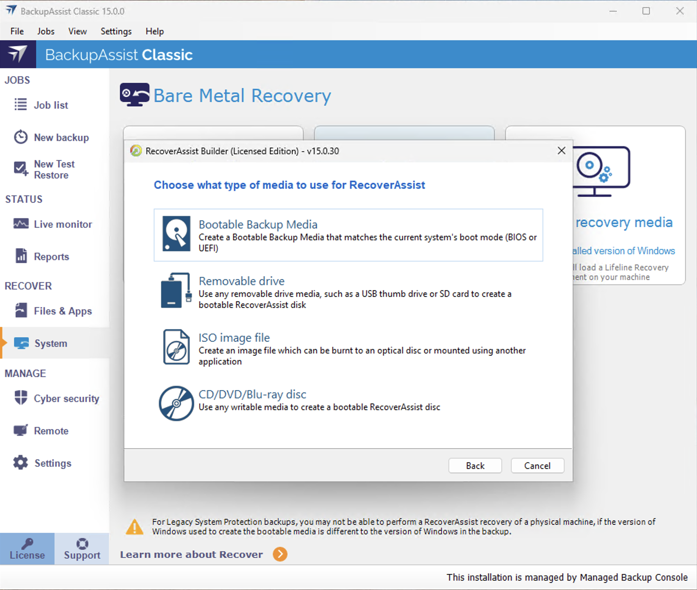Click the CD/DVD/Blu-ray disc icon

(176, 403)
